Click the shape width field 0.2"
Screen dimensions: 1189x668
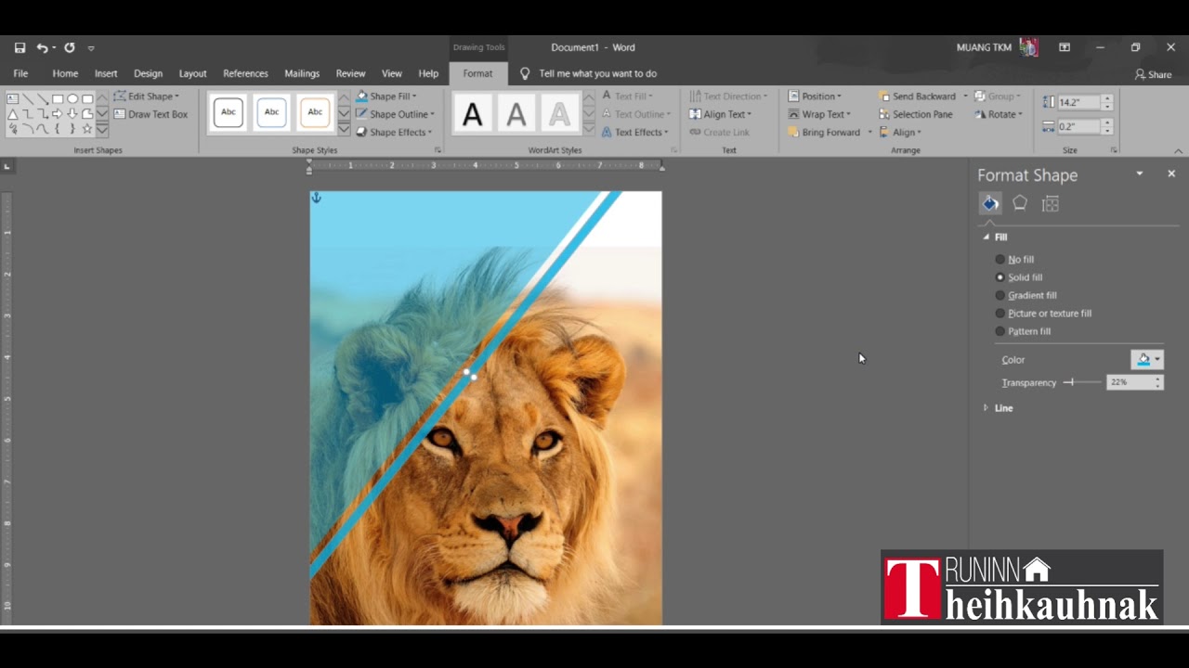(1078, 127)
